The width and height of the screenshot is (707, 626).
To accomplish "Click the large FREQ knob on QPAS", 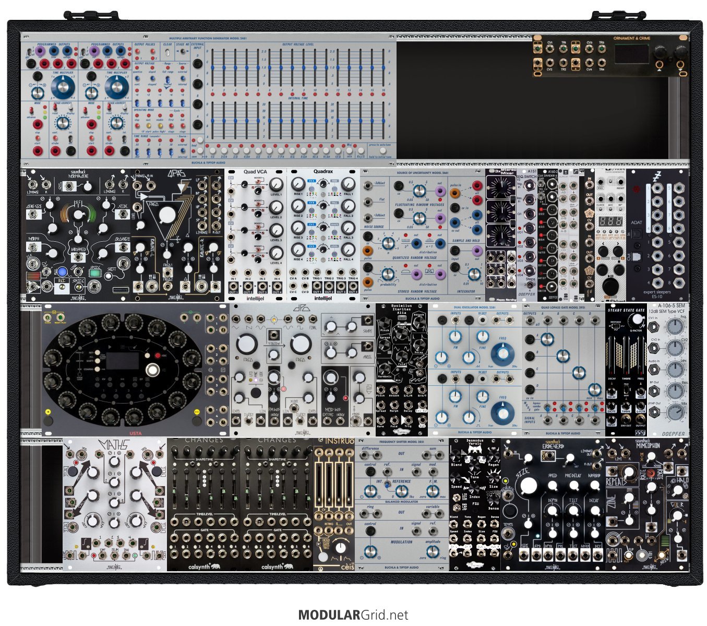I will [168, 216].
